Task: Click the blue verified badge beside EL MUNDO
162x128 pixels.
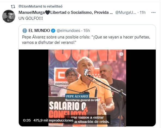Action: (x=53, y=31)
